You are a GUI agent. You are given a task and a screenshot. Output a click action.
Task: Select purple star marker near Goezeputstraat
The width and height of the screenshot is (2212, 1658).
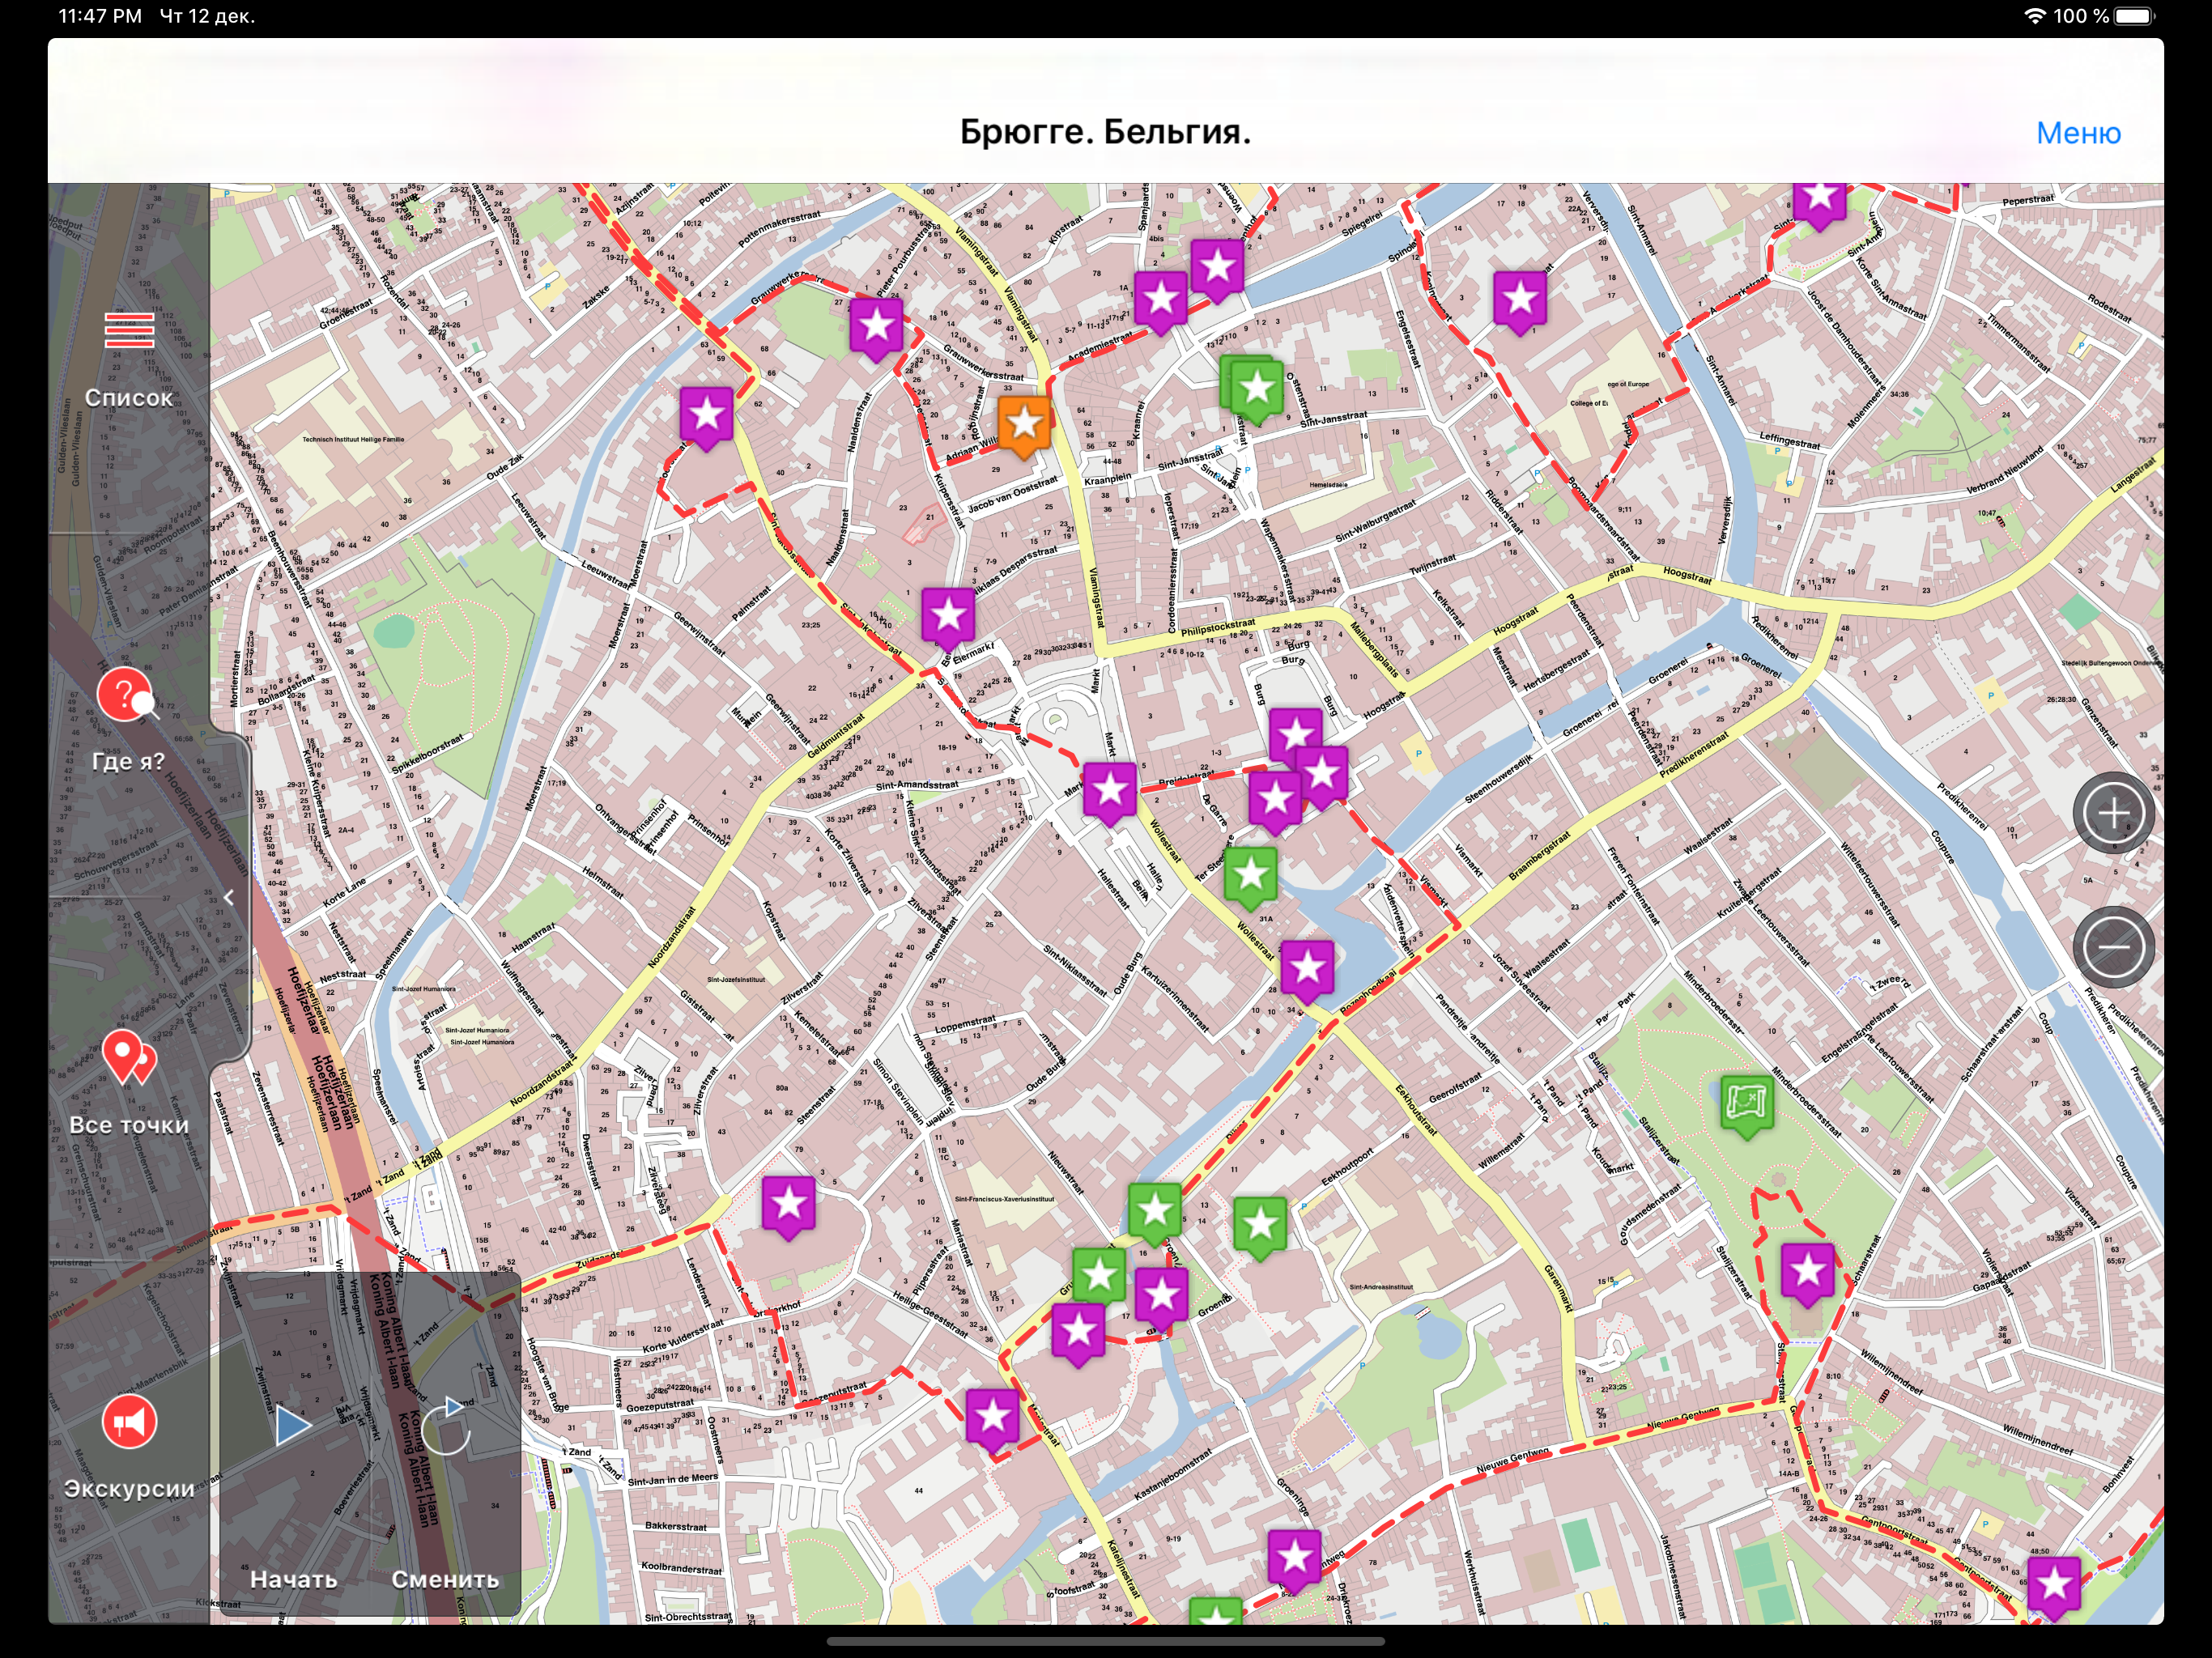(992, 1420)
